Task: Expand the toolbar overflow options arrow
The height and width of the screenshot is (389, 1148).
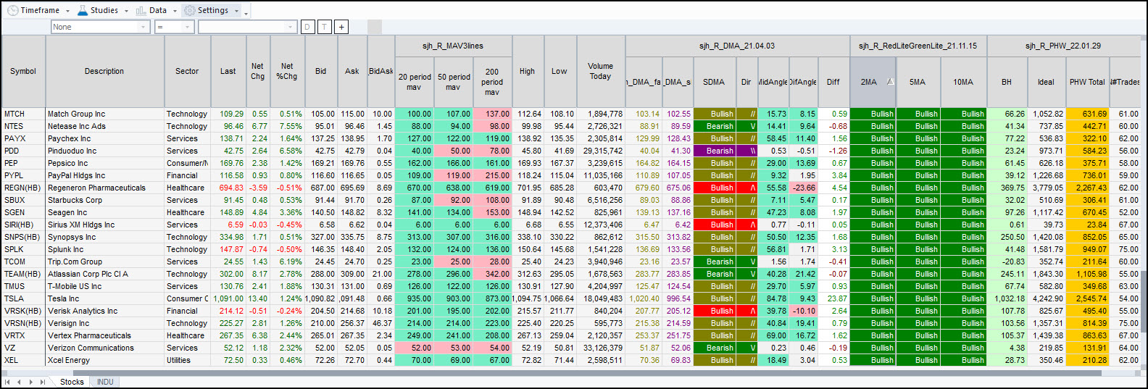Action: (246, 13)
